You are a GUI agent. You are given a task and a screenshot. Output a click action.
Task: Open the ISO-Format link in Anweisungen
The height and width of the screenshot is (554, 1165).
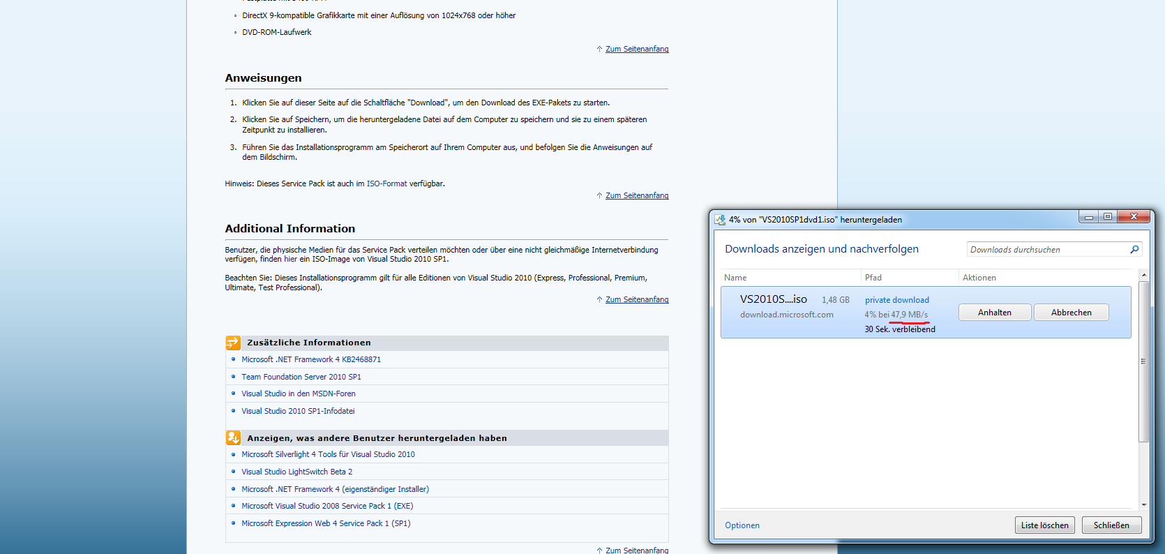click(386, 184)
